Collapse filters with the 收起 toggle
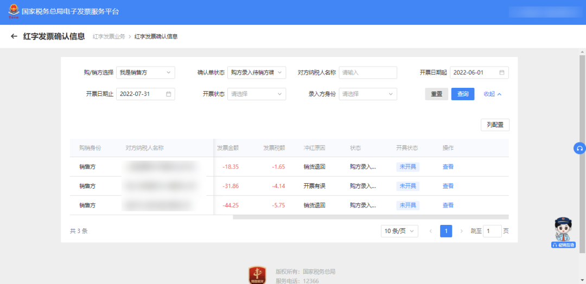The height and width of the screenshot is (284, 586). pyautogui.click(x=493, y=94)
